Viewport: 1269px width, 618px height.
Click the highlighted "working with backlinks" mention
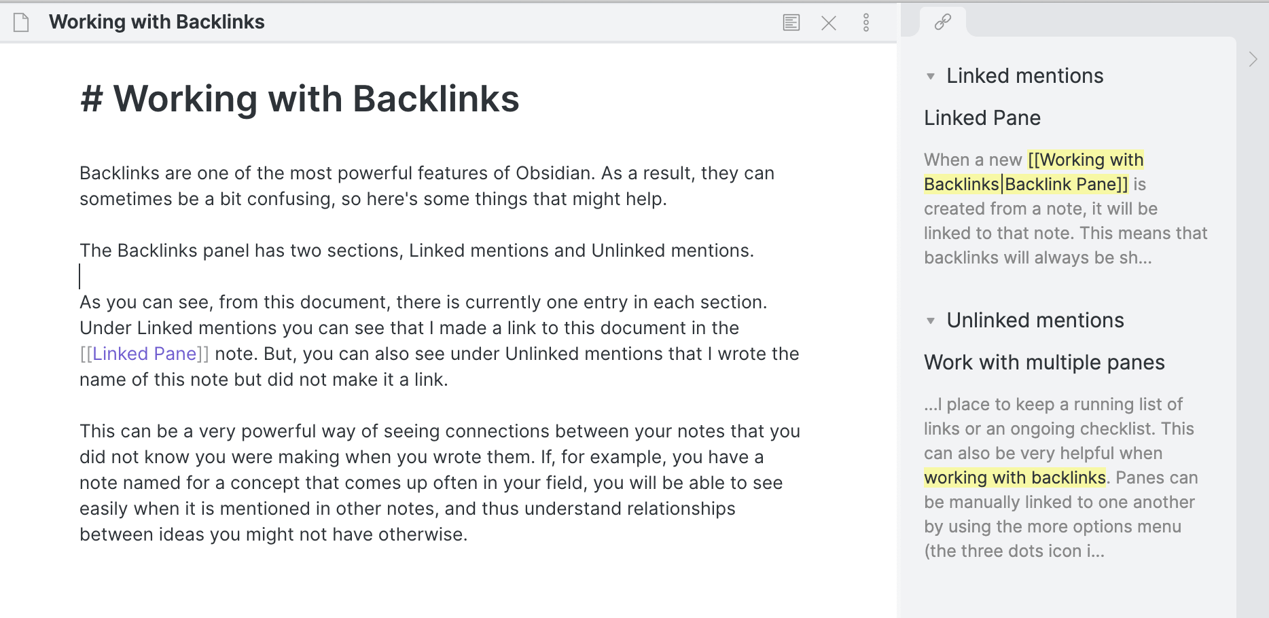click(x=1015, y=477)
